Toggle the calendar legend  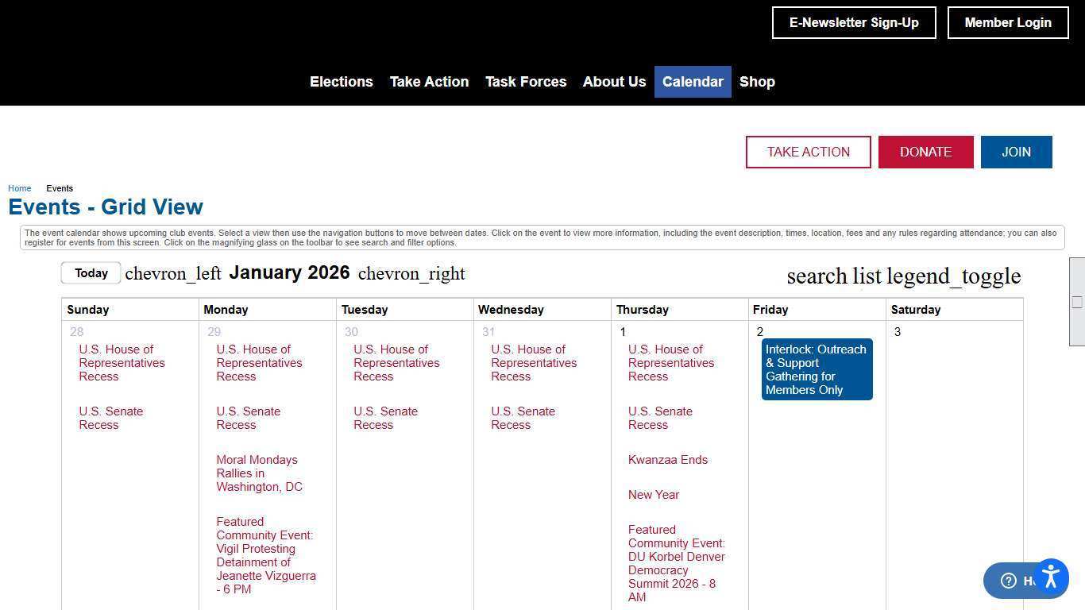pos(953,276)
